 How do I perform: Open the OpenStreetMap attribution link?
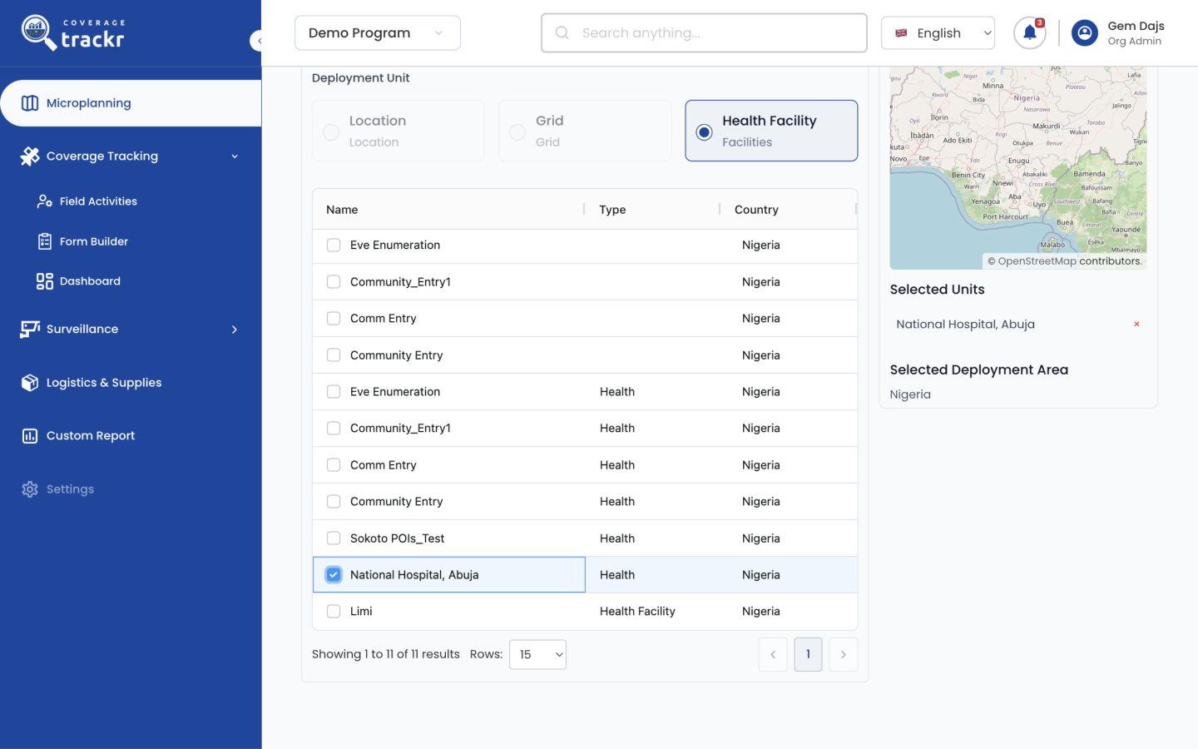tap(1037, 261)
